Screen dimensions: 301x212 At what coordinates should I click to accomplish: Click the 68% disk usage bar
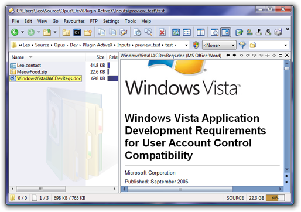pos(275,198)
